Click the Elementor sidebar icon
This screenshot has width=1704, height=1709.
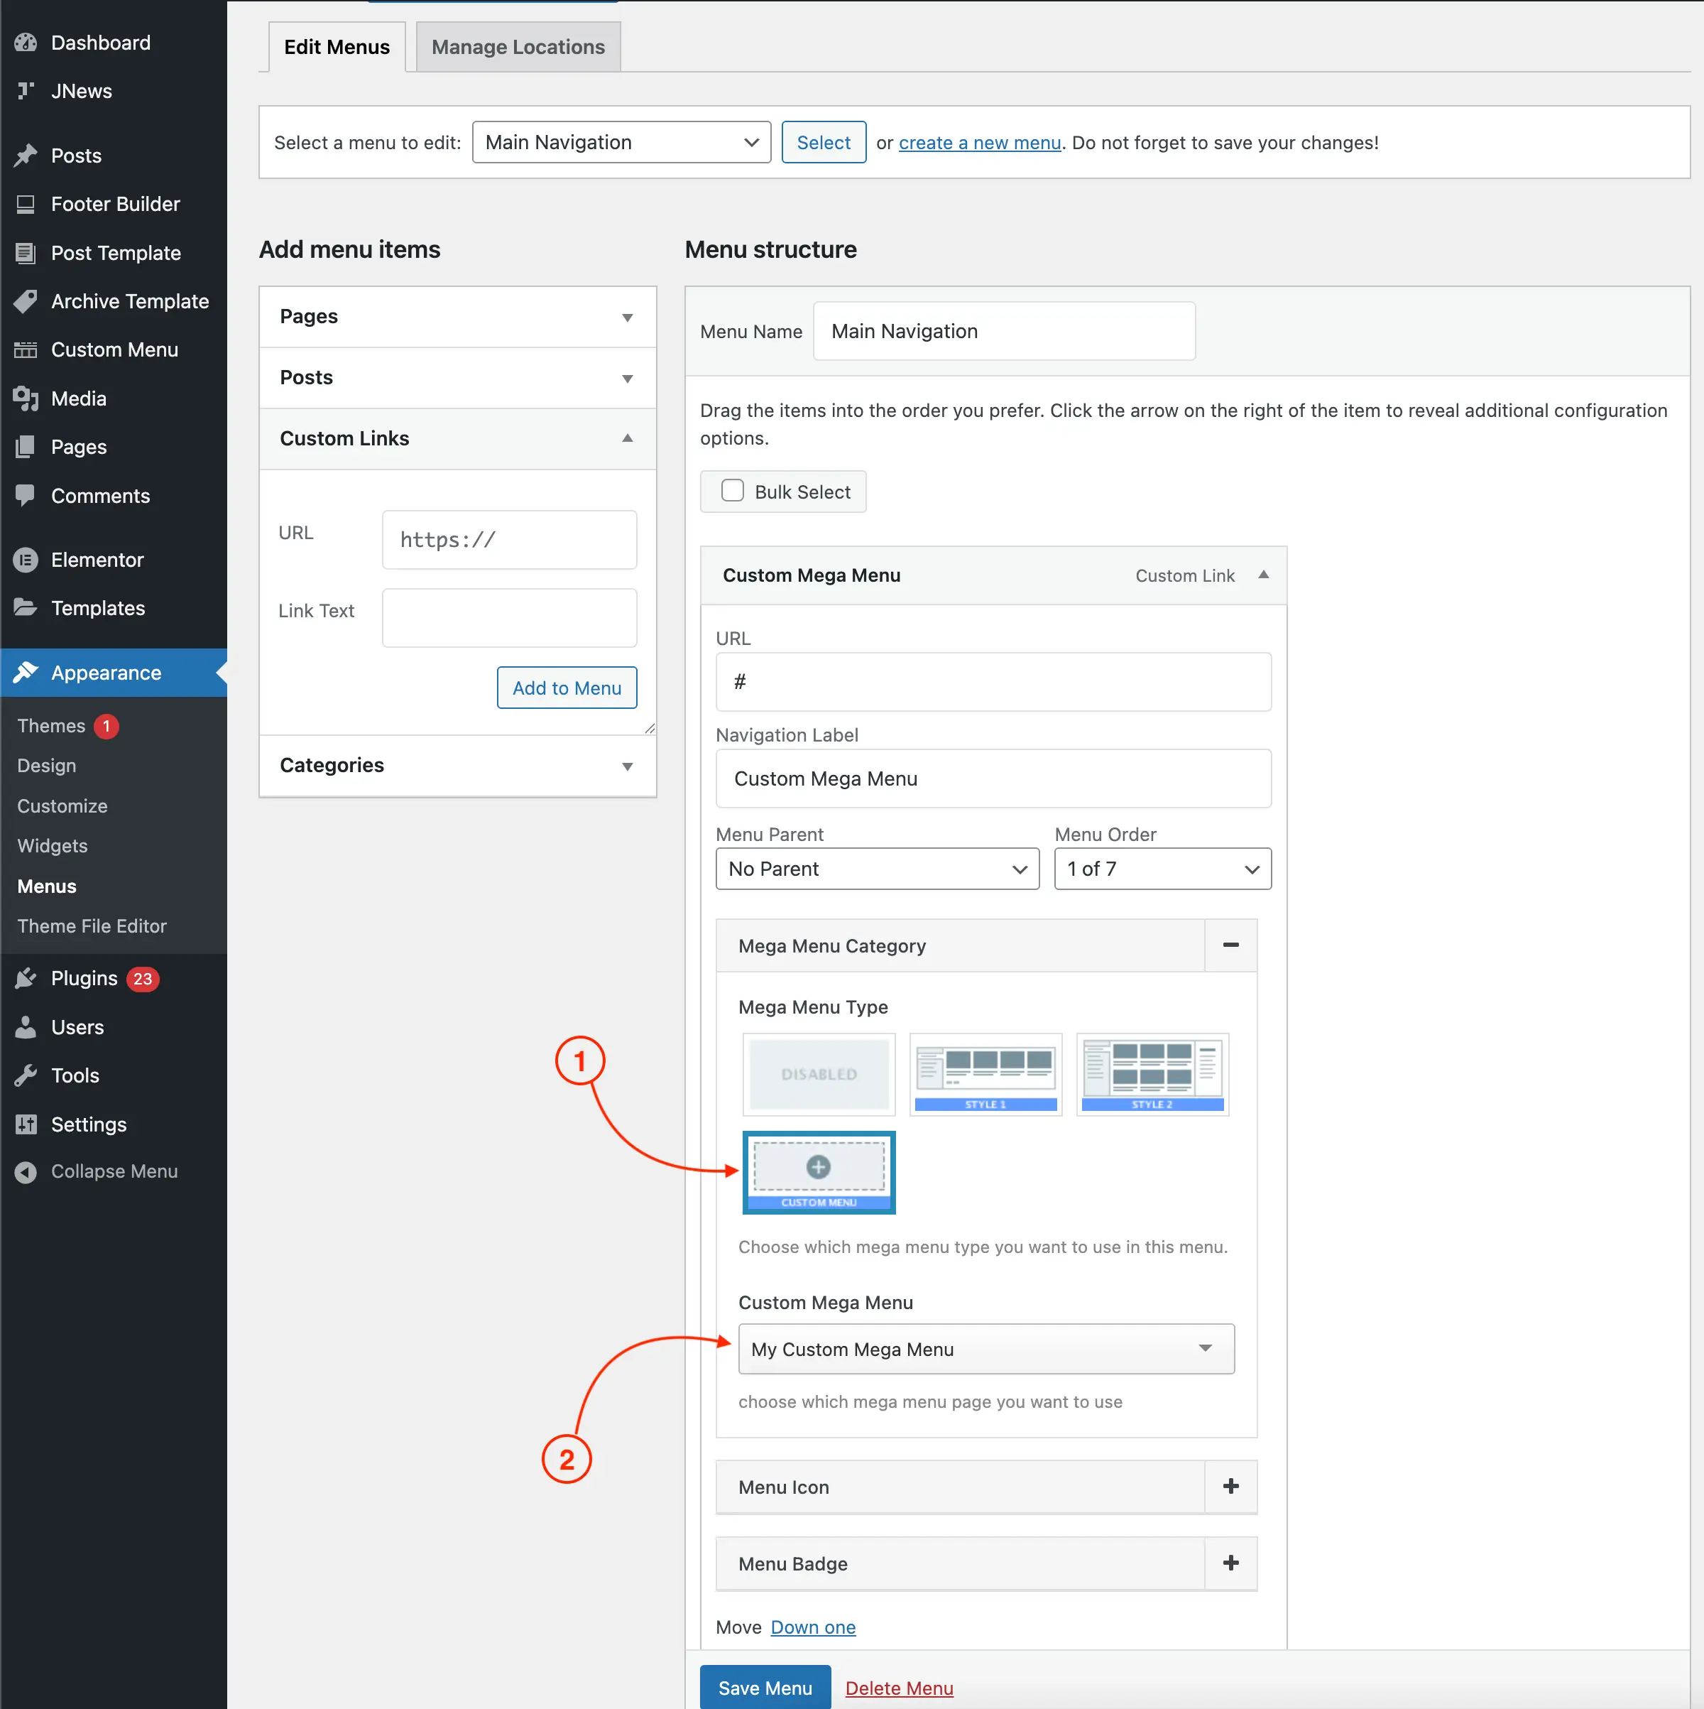click(x=26, y=560)
